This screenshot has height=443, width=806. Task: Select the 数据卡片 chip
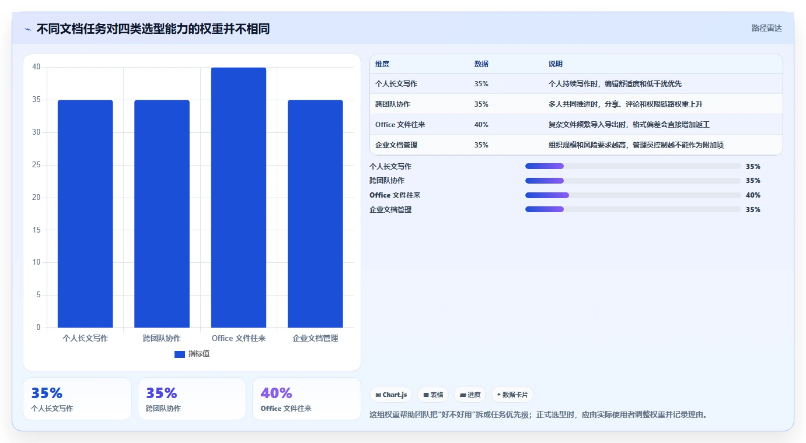coord(512,395)
